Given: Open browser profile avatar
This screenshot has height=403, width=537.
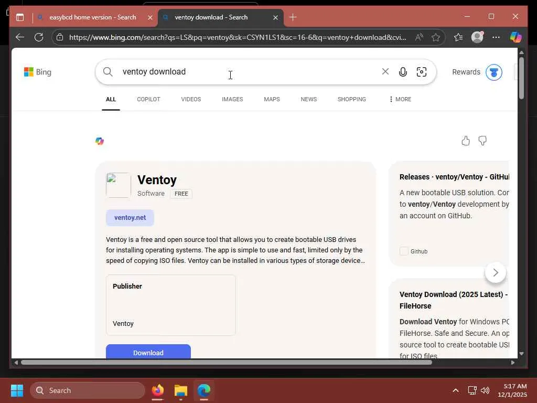Looking at the screenshot, I should (477, 37).
